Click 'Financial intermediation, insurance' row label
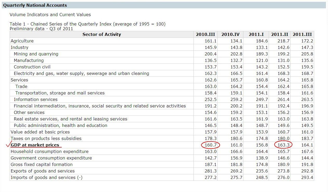 click(100, 106)
